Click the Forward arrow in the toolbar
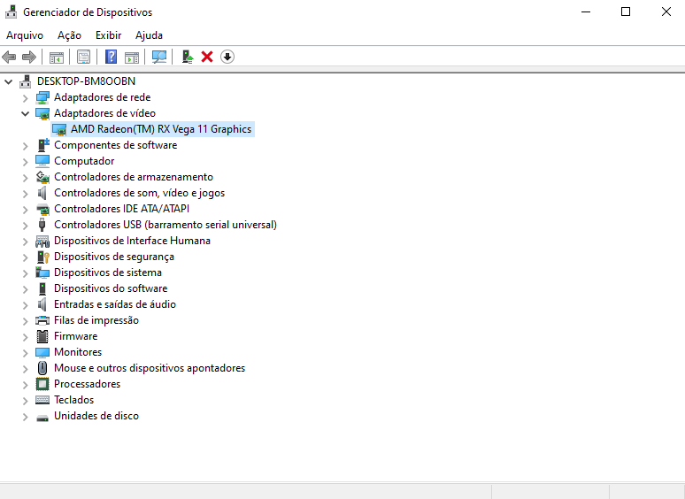Image resolution: width=685 pixels, height=499 pixels. (29, 57)
